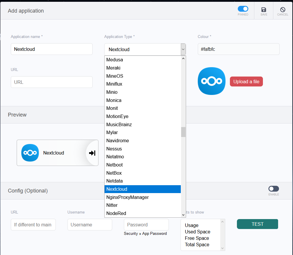Enable the Config section toggle
Viewport: 293px width, 255px height.
coord(273,189)
